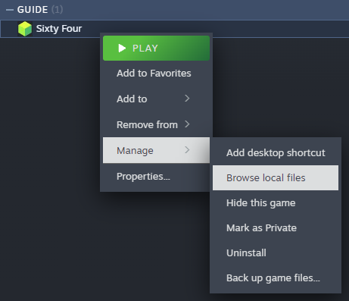Screen dimensions: 349x301
Task: Click the GUIDE category header text
Action: pyautogui.click(x=33, y=10)
